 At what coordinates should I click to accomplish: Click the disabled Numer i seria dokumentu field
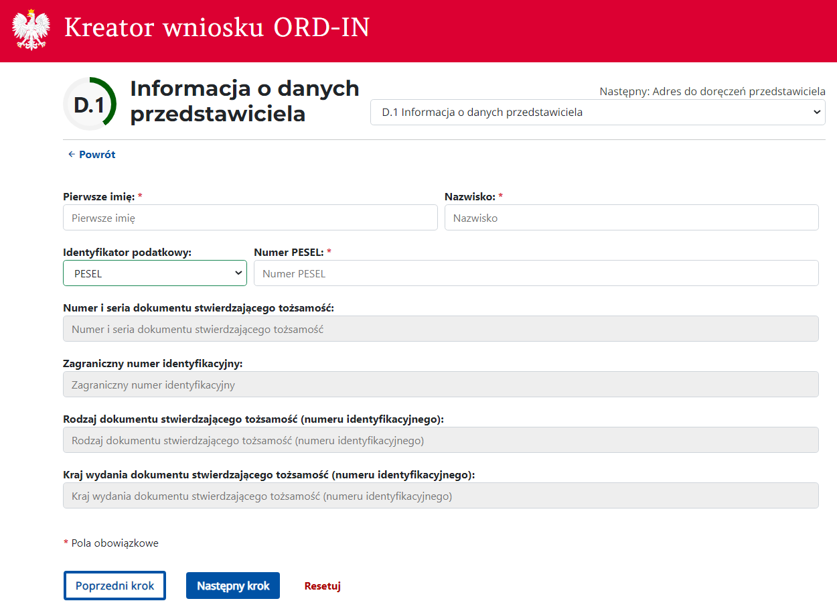[440, 329]
